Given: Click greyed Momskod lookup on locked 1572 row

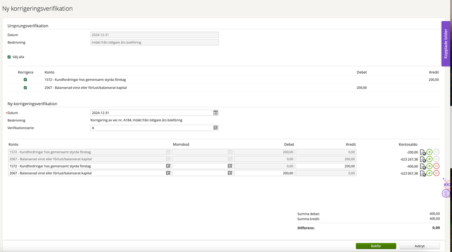Looking at the screenshot, I should [230, 152].
